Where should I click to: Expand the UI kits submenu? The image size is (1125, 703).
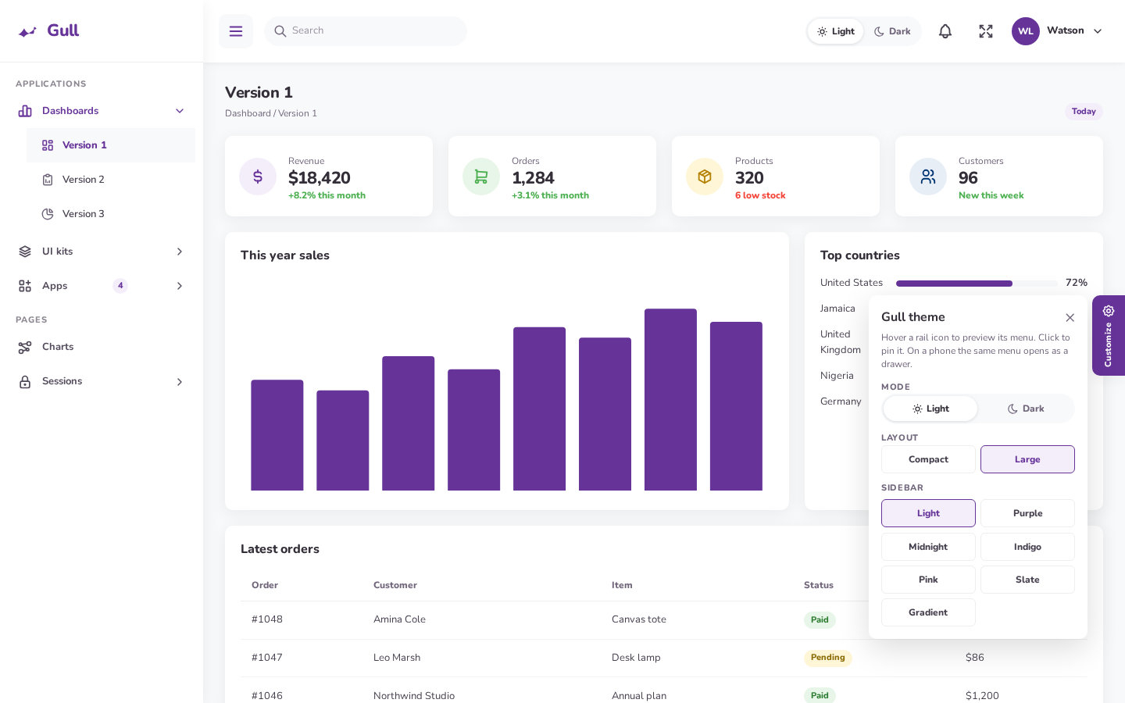(180, 252)
